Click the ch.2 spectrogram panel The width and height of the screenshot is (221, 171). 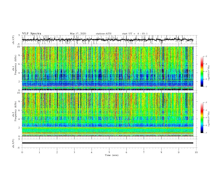(x=107, y=115)
